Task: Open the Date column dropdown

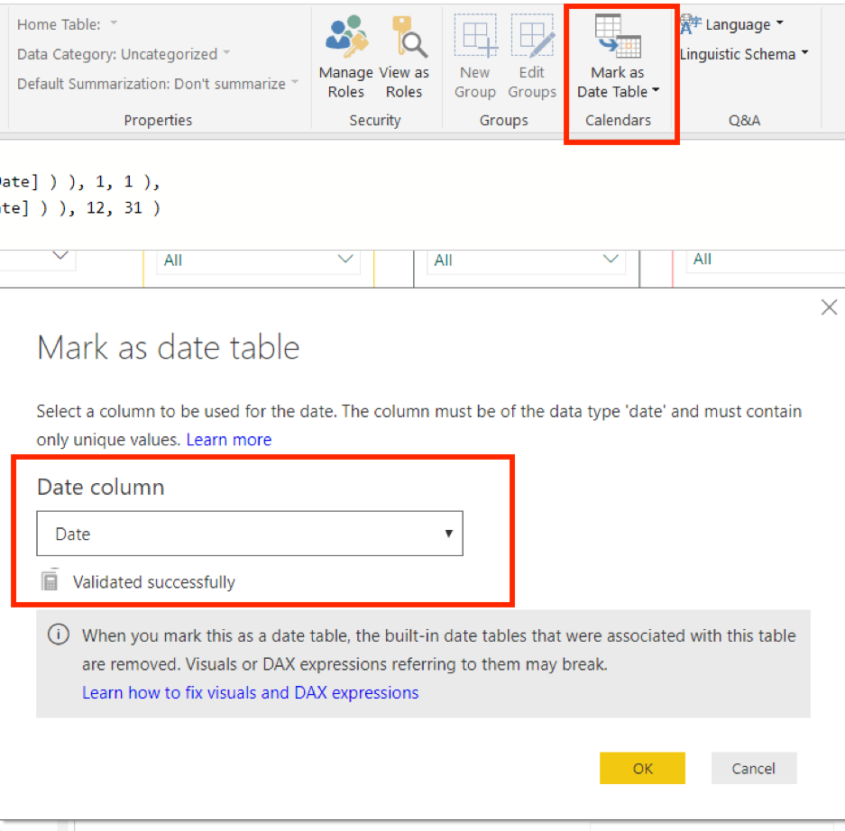Action: pos(448,534)
